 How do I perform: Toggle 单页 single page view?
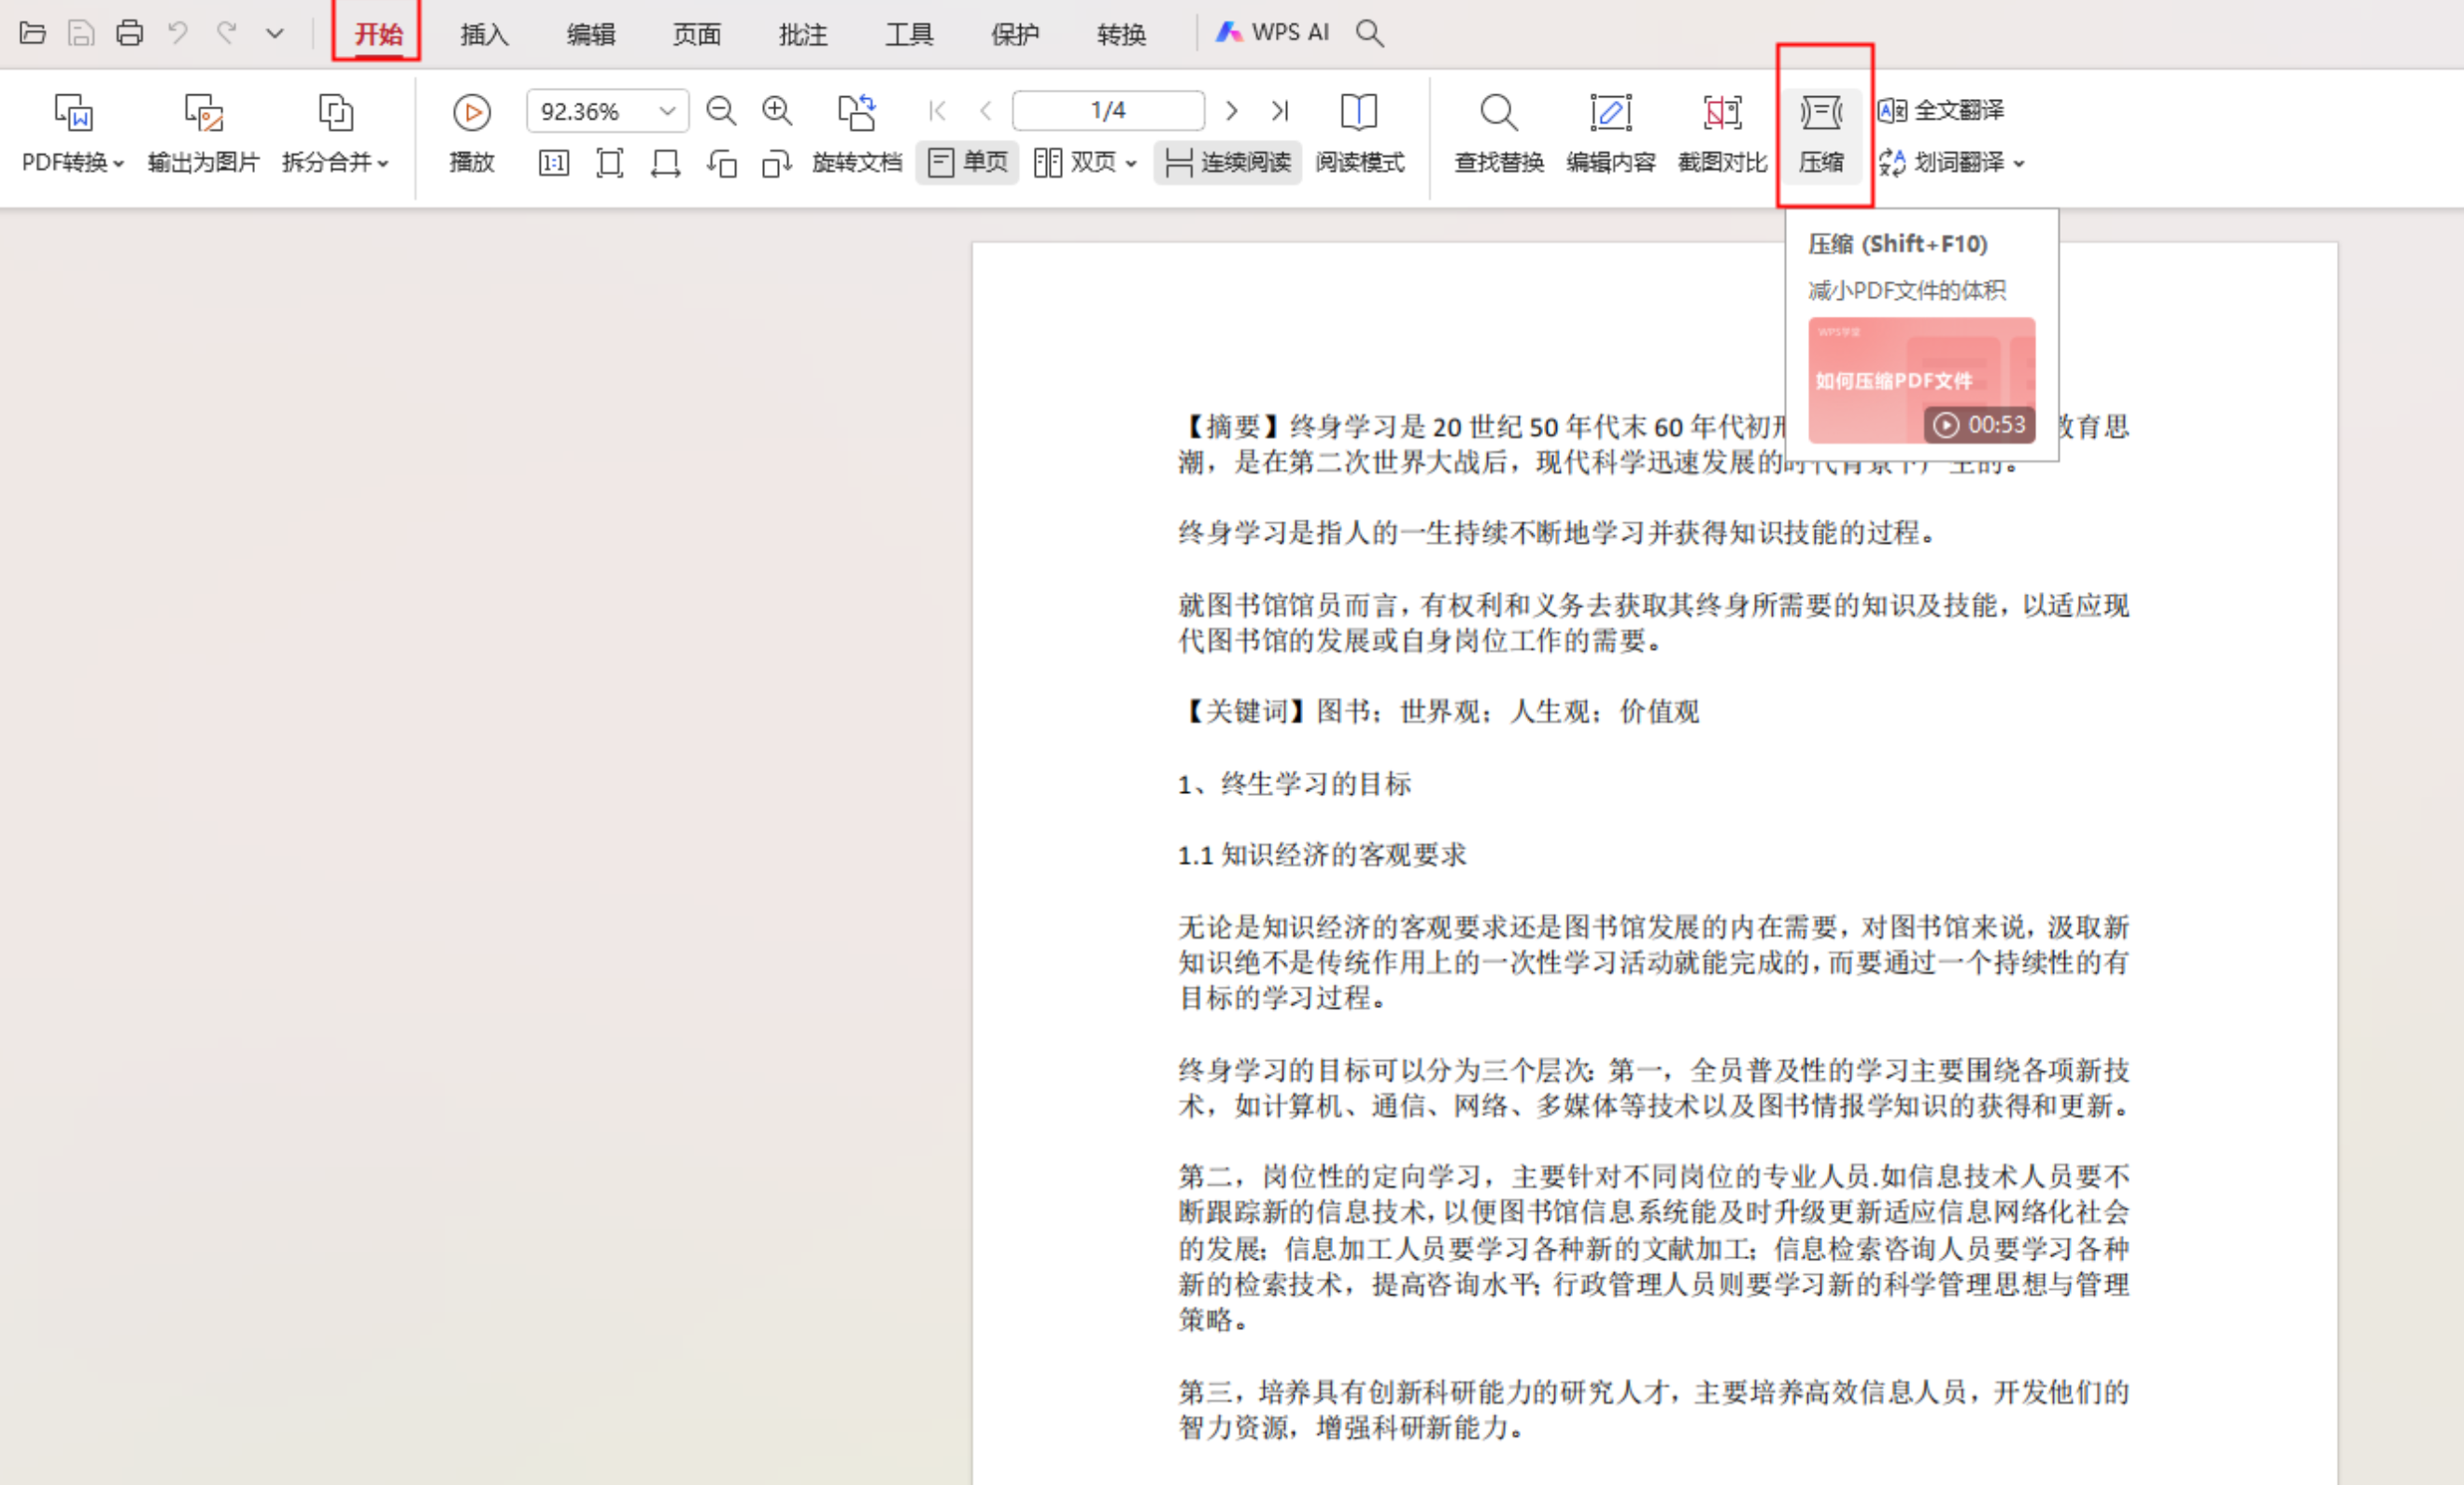(967, 162)
